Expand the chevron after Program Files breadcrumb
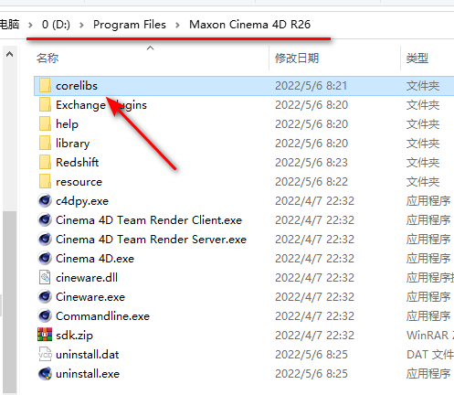 (x=178, y=25)
